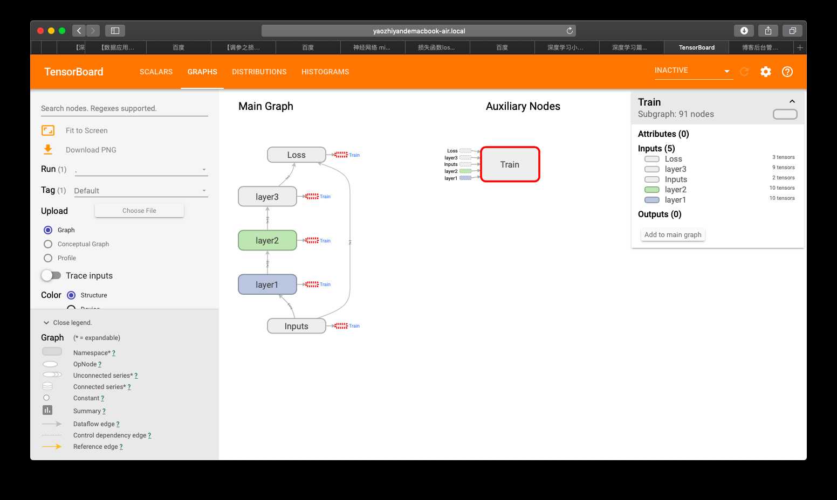Image resolution: width=837 pixels, height=500 pixels.
Task: Toggle the Trace inputs switch
Action: (x=51, y=275)
